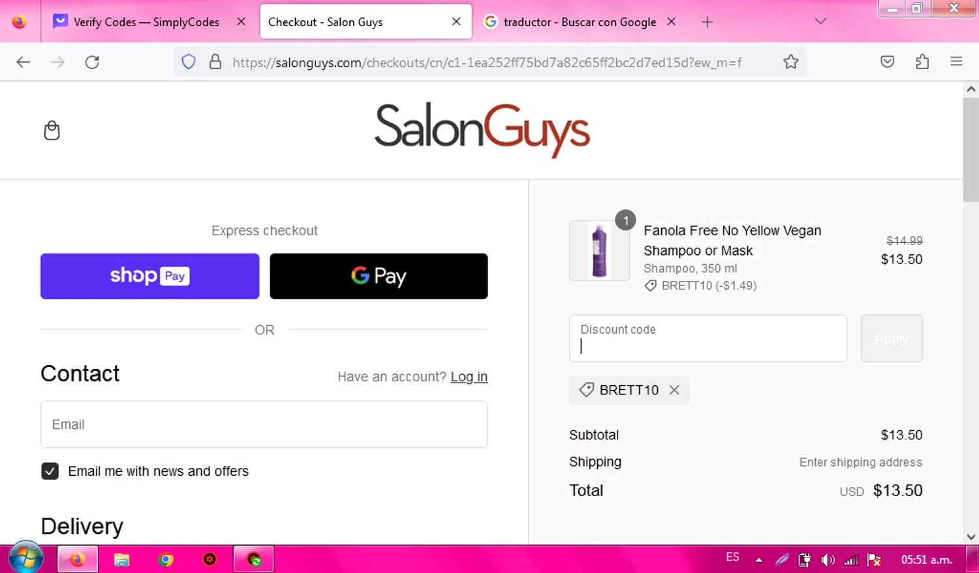The height and width of the screenshot is (573, 979).
Task: Click the Action Center flag icon
Action: pyautogui.click(x=874, y=559)
